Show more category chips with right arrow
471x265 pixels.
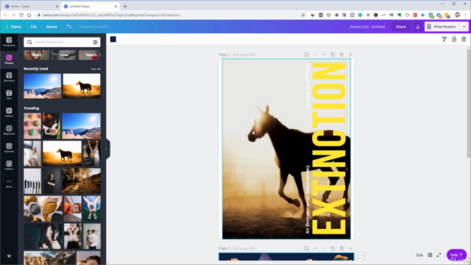pyautogui.click(x=99, y=55)
